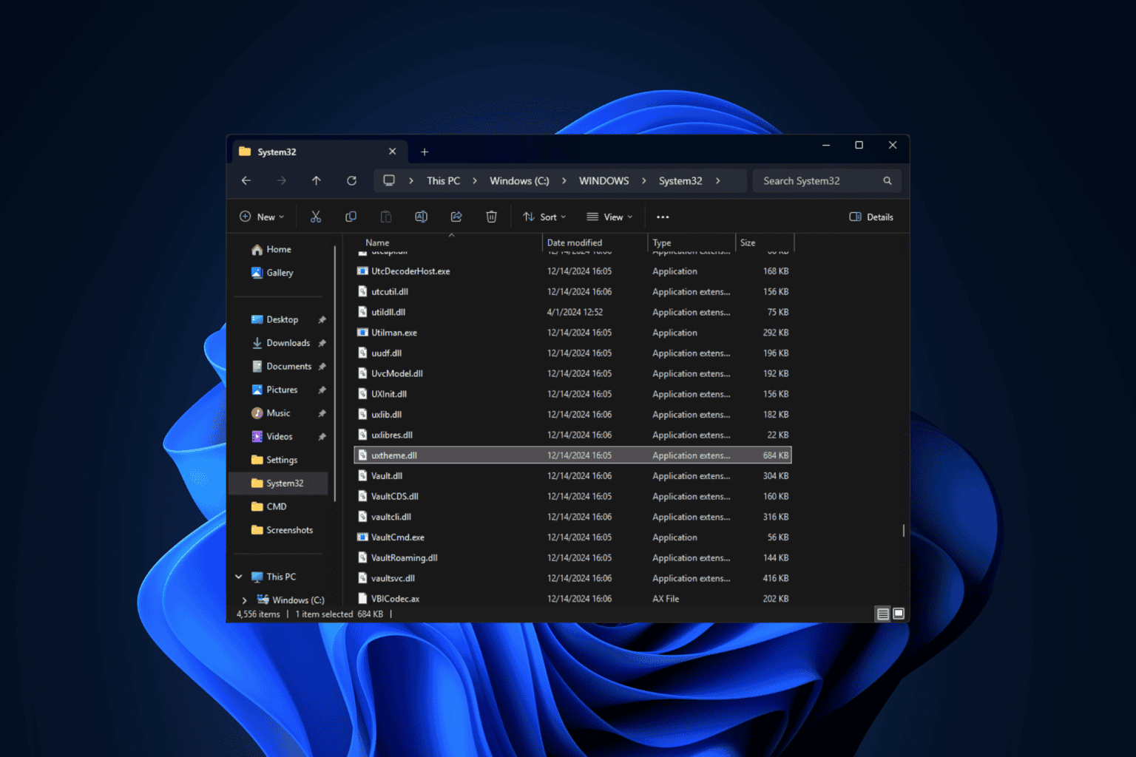Refresh the System32 folder view
The height and width of the screenshot is (757, 1136).
(351, 180)
